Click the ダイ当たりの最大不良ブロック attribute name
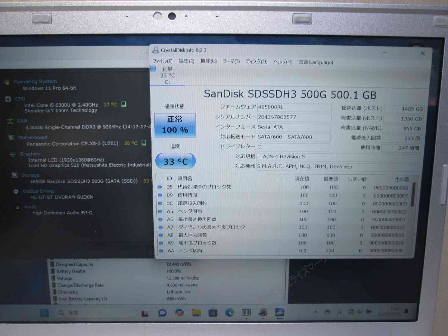448x336 pixels. click(211, 227)
